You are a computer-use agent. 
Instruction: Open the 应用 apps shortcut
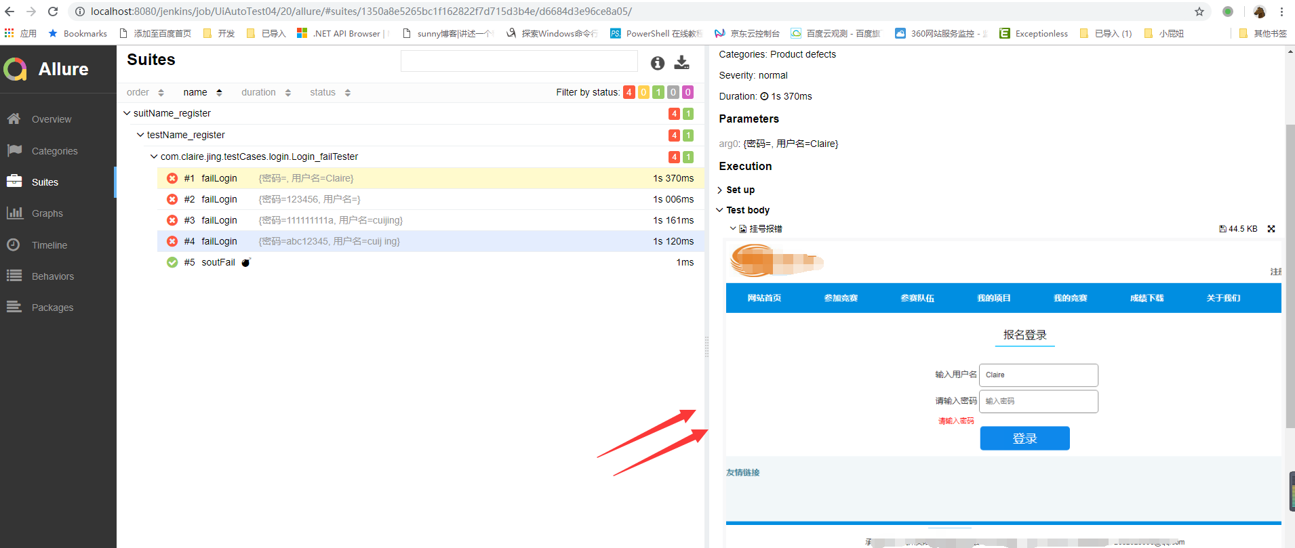[20, 33]
